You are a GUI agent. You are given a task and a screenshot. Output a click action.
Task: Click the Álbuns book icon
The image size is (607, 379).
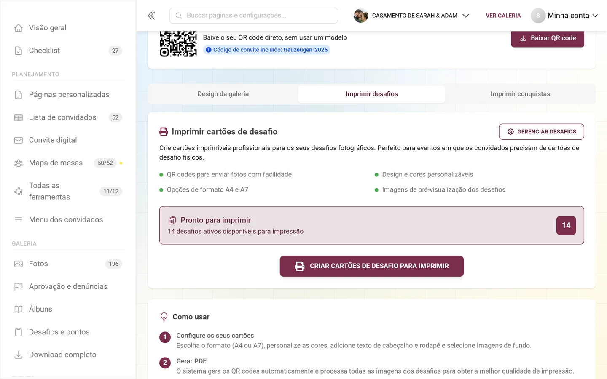pyautogui.click(x=19, y=310)
